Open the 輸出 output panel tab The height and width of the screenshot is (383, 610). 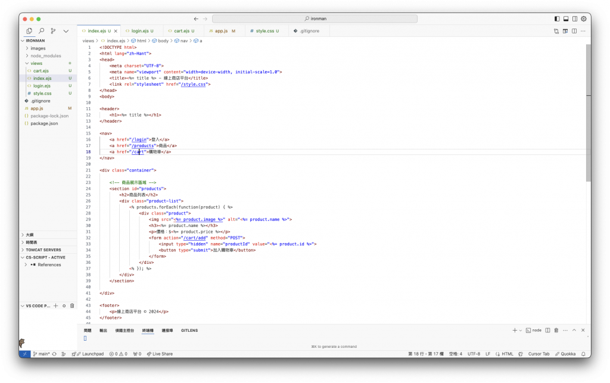[x=103, y=331]
